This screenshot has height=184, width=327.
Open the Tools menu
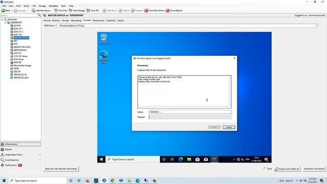point(63,6)
